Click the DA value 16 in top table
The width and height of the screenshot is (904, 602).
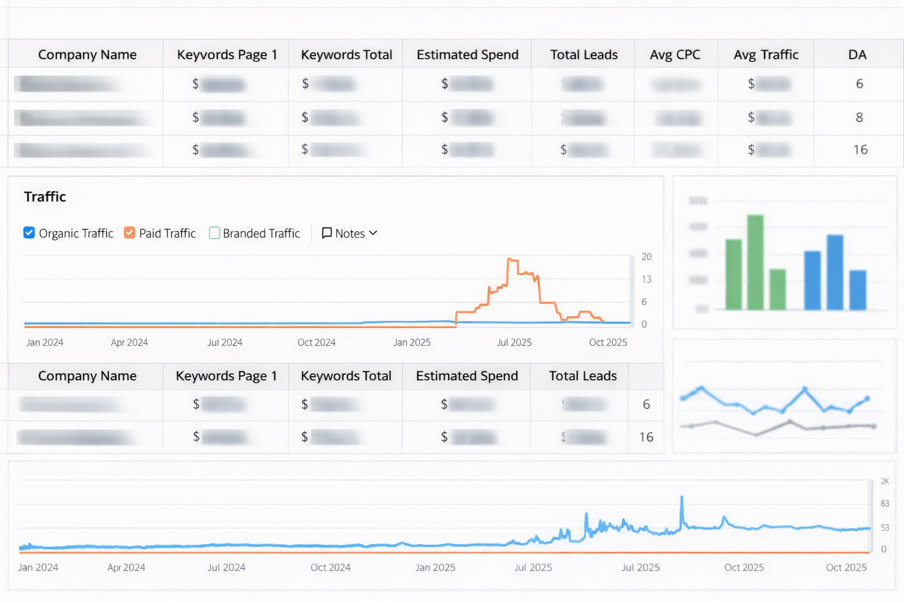(860, 150)
